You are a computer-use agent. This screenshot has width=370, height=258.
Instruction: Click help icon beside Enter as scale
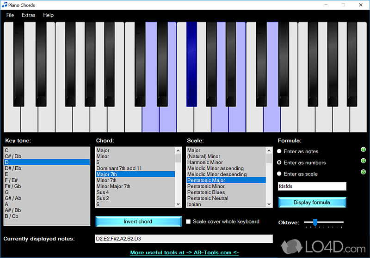pyautogui.click(x=363, y=172)
